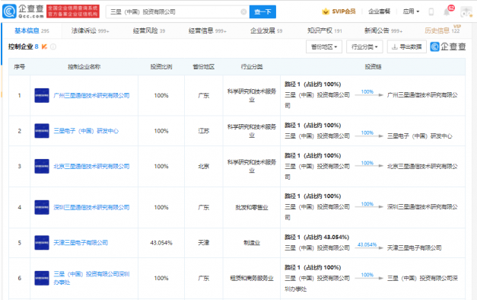
Task: Click the orange K chart icon beside 控制企业
Action: [x=44, y=46]
